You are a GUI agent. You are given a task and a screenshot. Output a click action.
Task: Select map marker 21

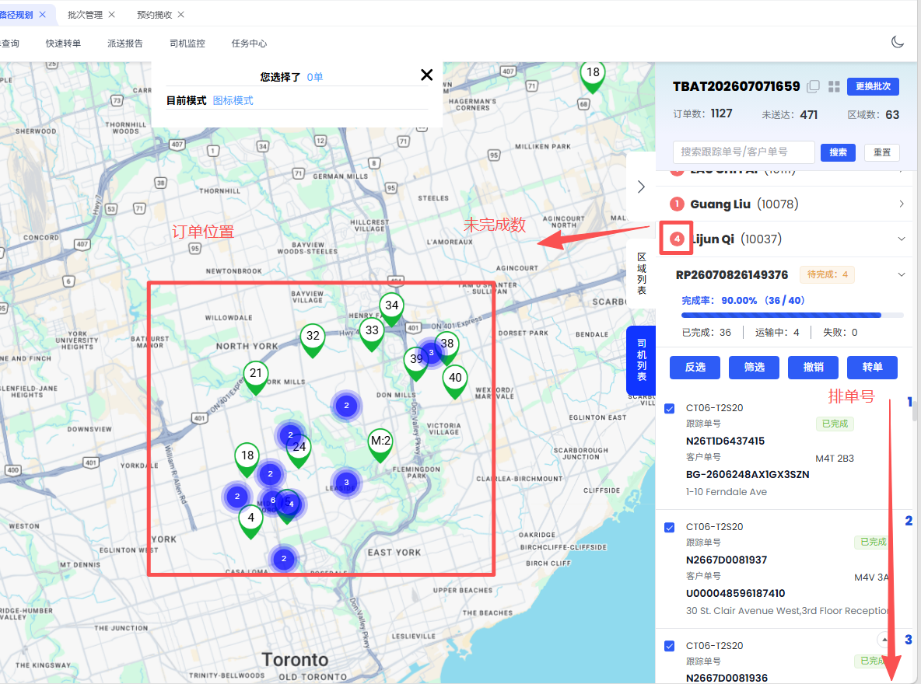[255, 376]
